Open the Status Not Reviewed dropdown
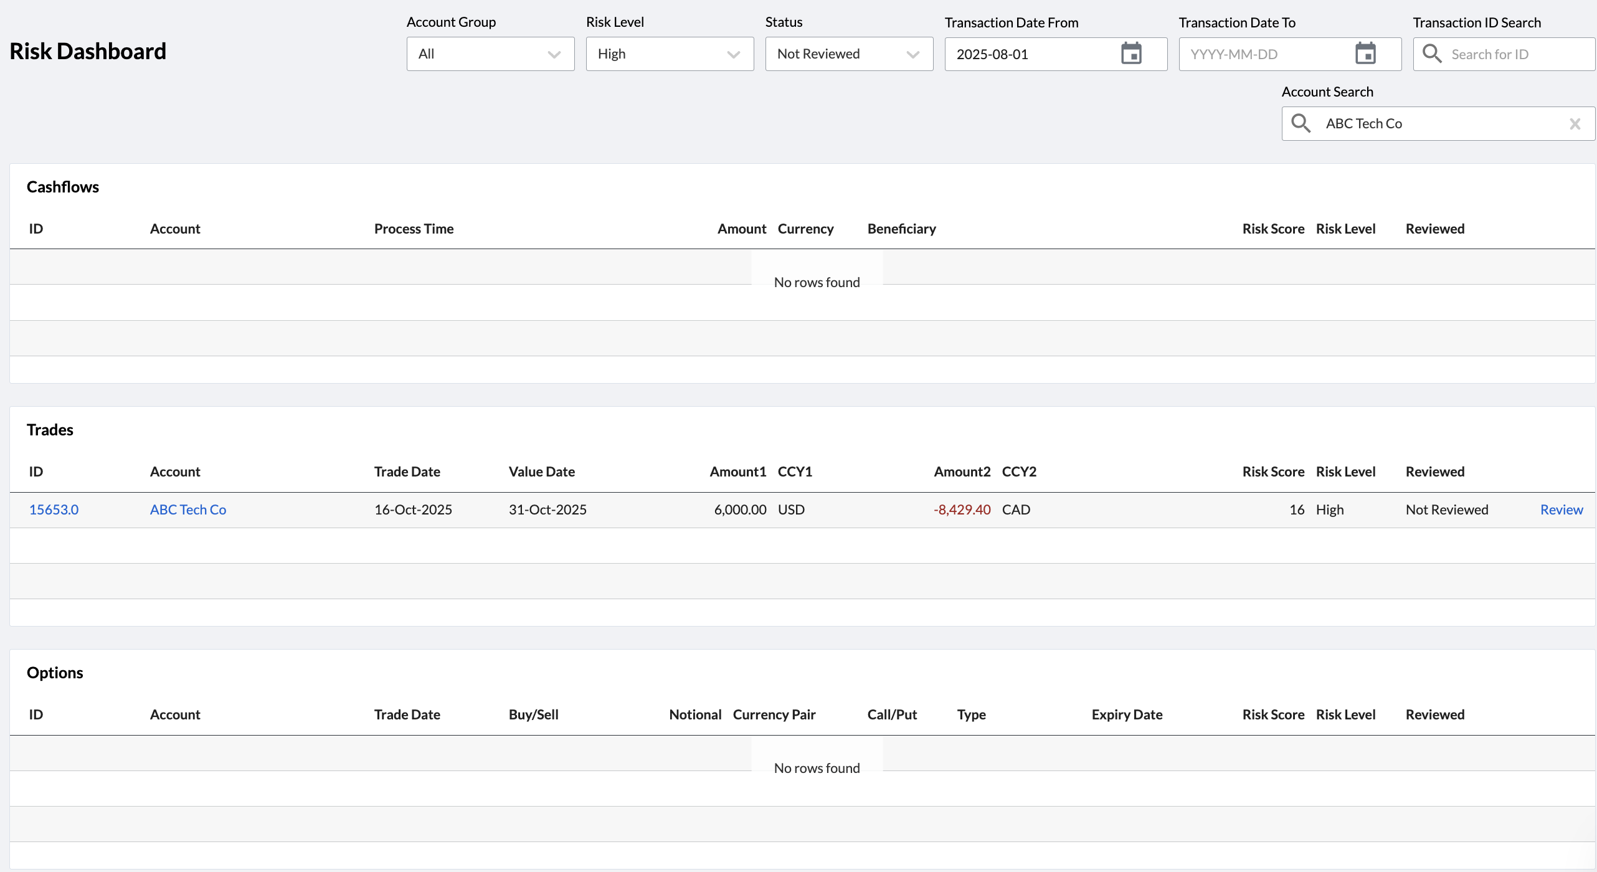The height and width of the screenshot is (872, 1597). click(848, 54)
